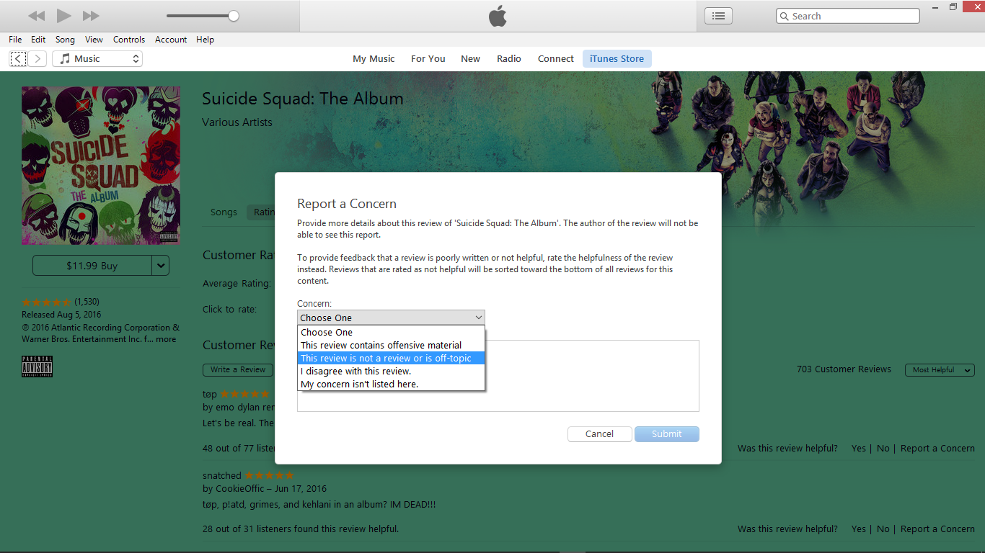Adjust the volume slider knob
The height and width of the screenshot is (553, 985).
pyautogui.click(x=233, y=16)
